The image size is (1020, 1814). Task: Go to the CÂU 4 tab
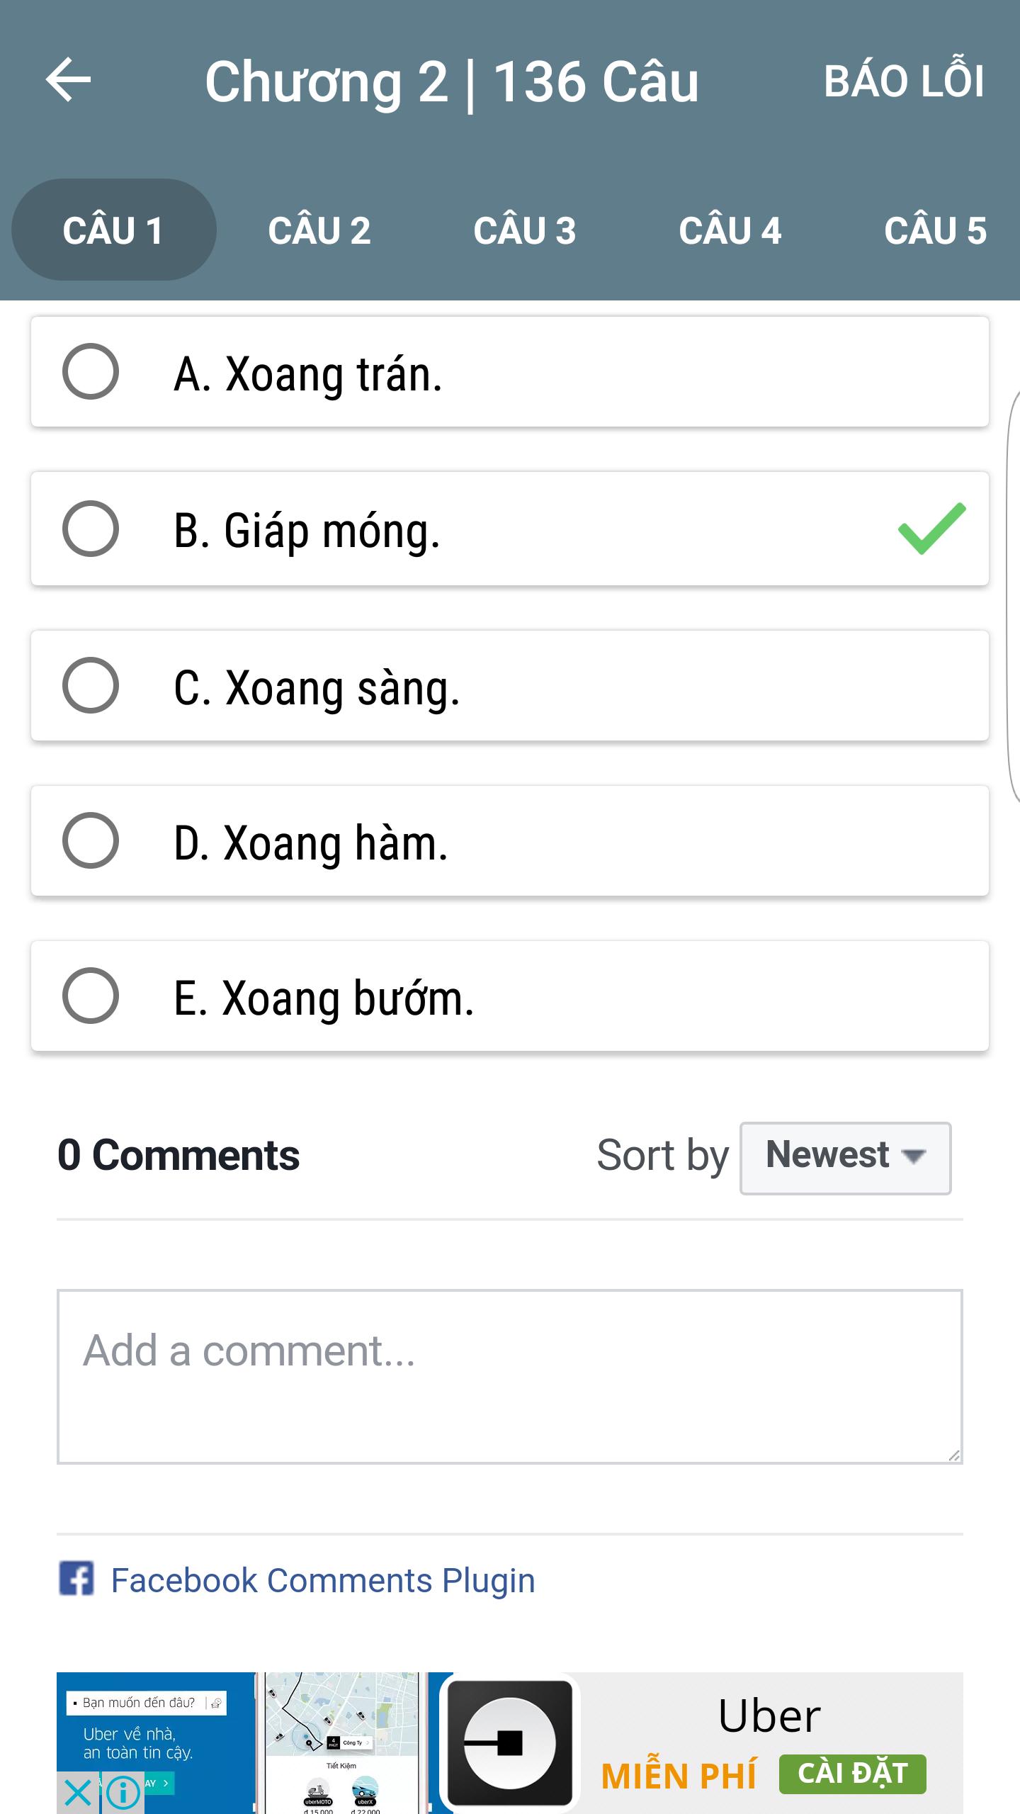(x=730, y=230)
